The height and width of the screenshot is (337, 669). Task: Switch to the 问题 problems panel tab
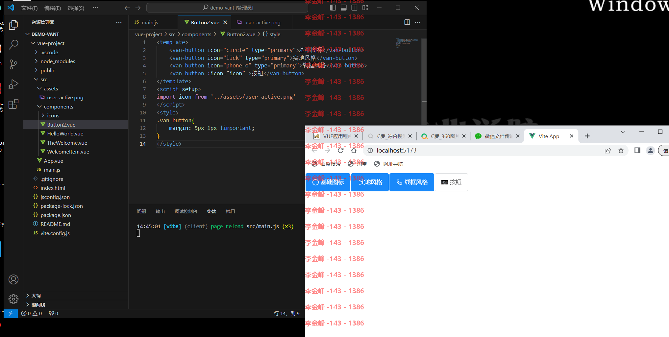click(141, 211)
